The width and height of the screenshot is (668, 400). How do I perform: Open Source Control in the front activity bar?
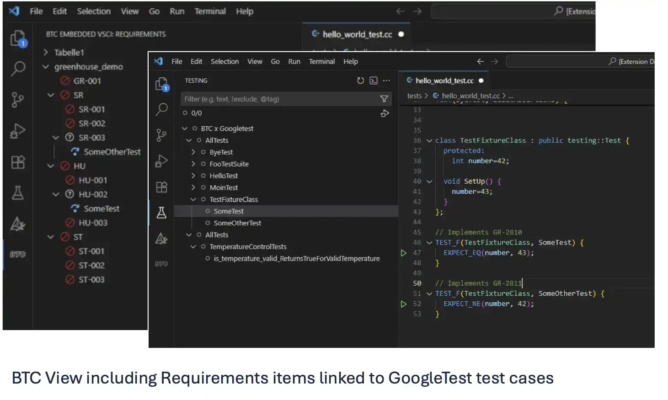pos(161,135)
